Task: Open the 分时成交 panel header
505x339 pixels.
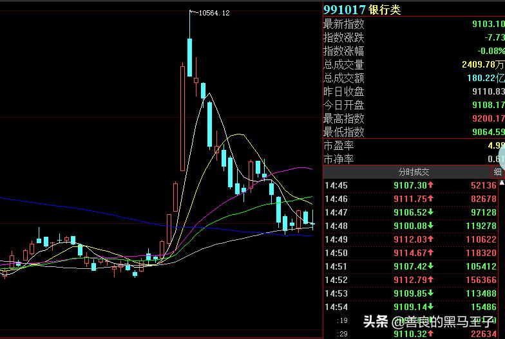Action: pyautogui.click(x=414, y=172)
